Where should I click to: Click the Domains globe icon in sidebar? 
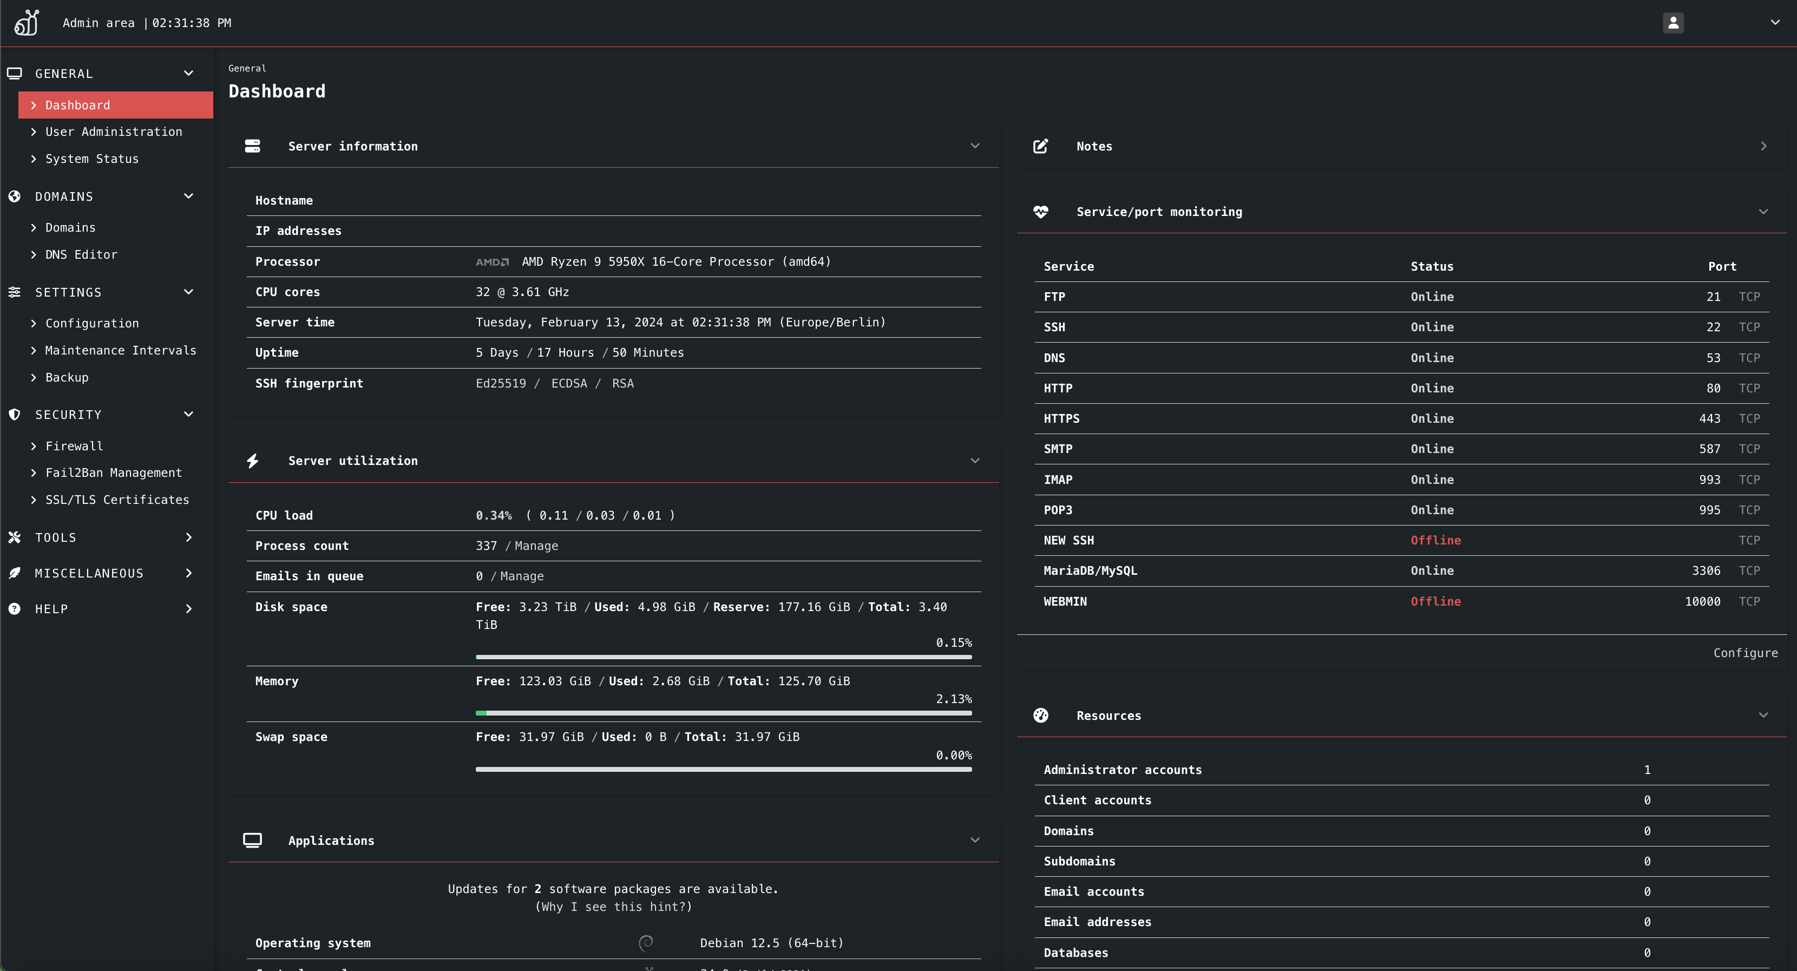(x=15, y=196)
